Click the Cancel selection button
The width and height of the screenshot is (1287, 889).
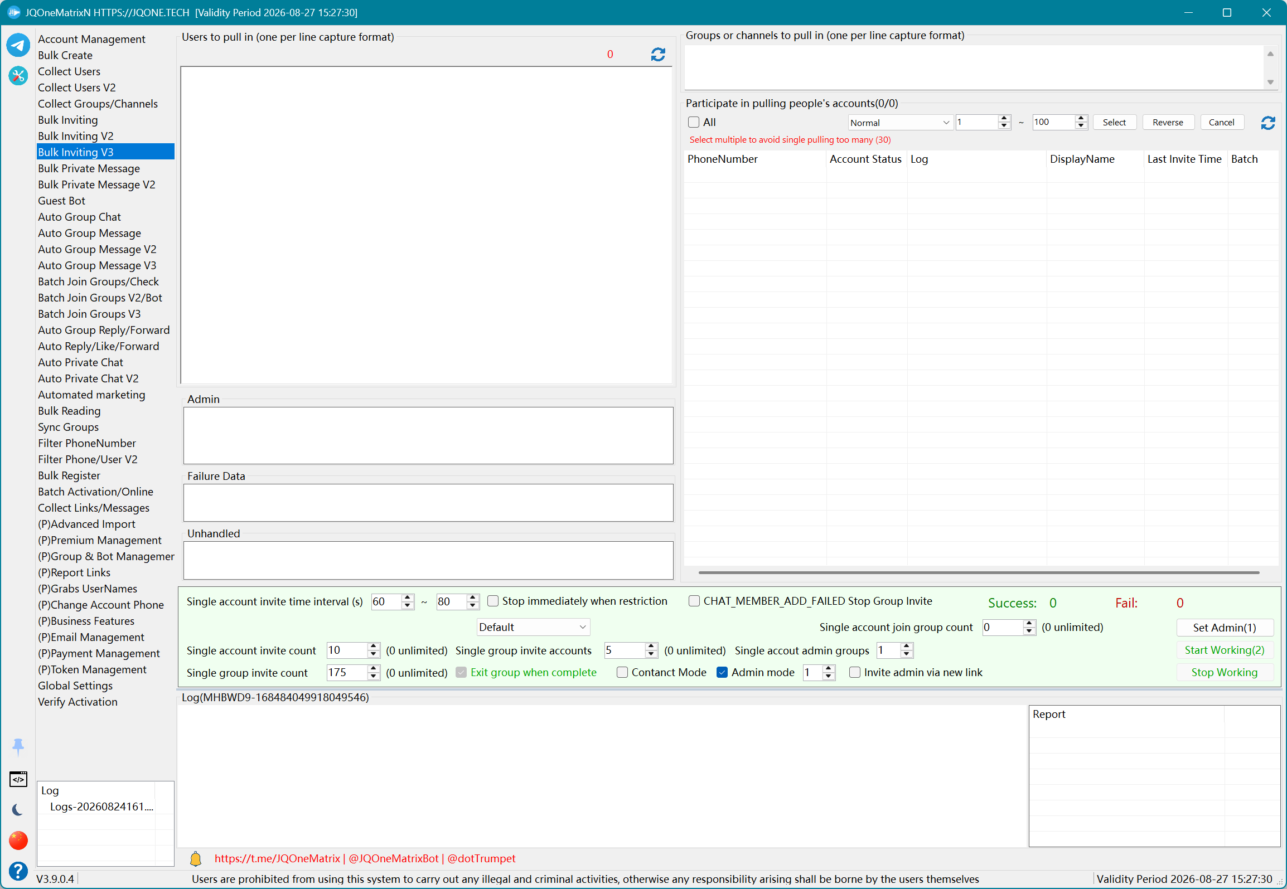click(x=1221, y=123)
